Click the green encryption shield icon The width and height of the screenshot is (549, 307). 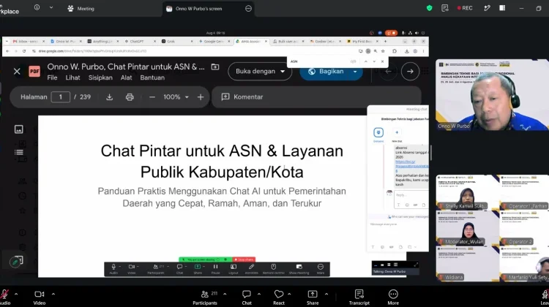[429, 8]
